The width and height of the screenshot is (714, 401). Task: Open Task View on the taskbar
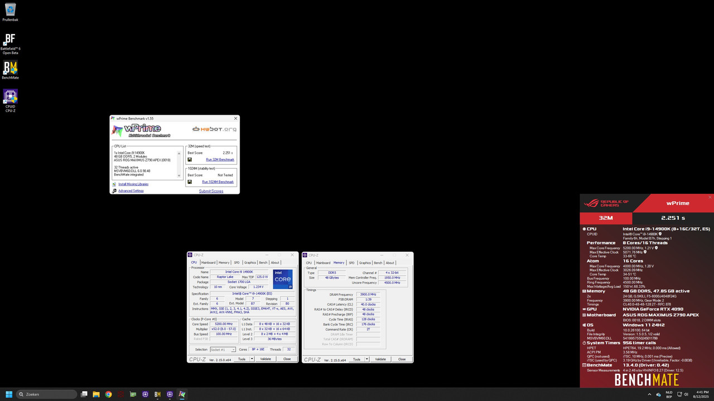pyautogui.click(x=84, y=394)
